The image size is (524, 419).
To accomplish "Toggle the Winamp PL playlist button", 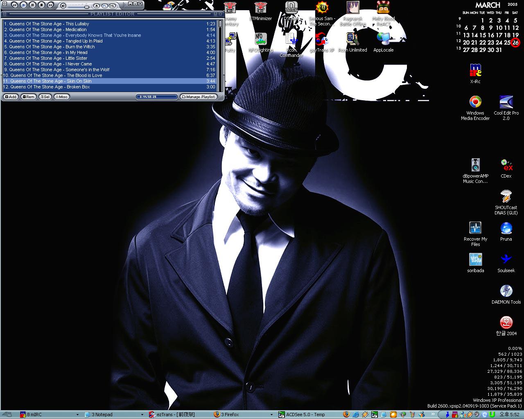I will tap(104, 6).
